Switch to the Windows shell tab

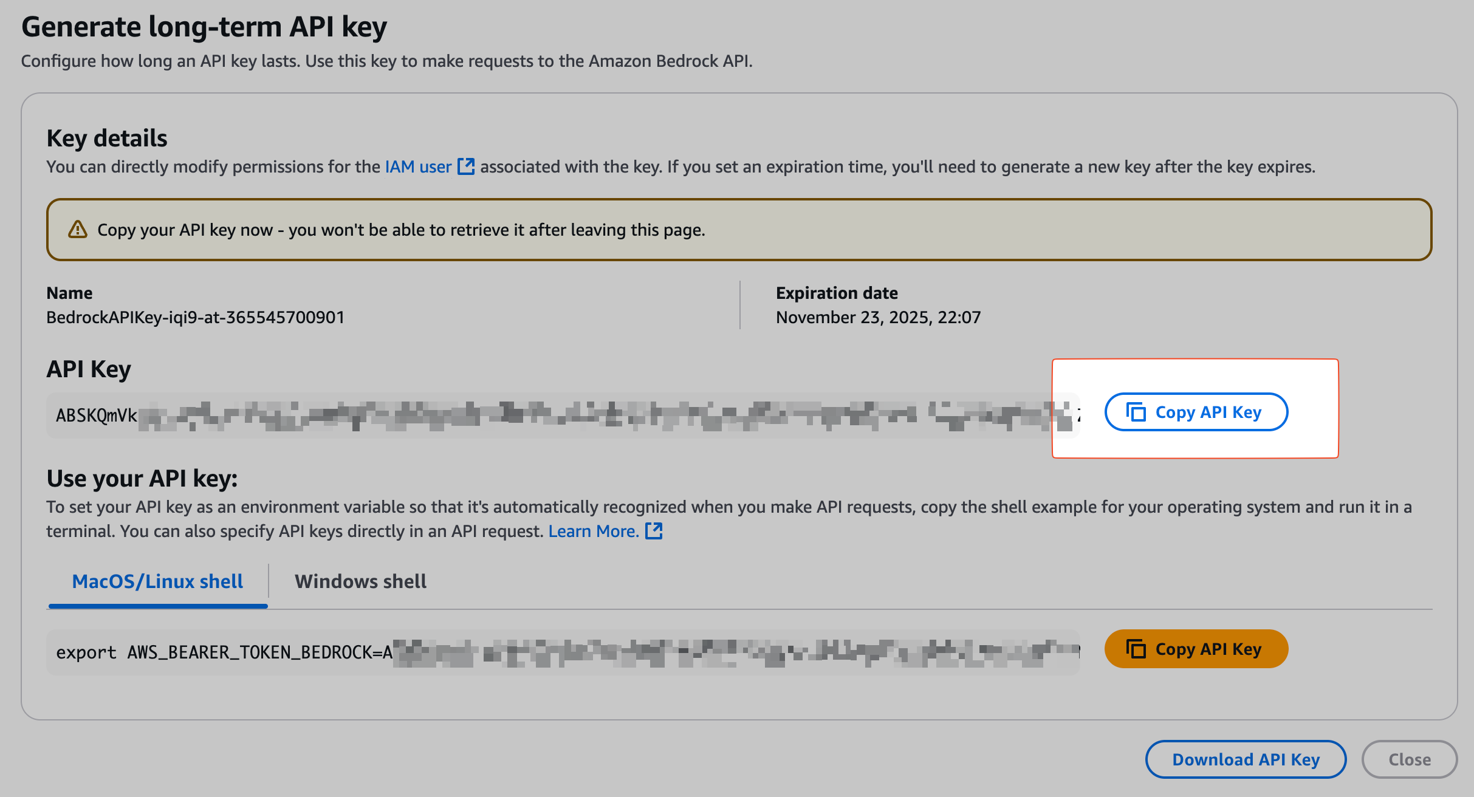click(x=360, y=581)
